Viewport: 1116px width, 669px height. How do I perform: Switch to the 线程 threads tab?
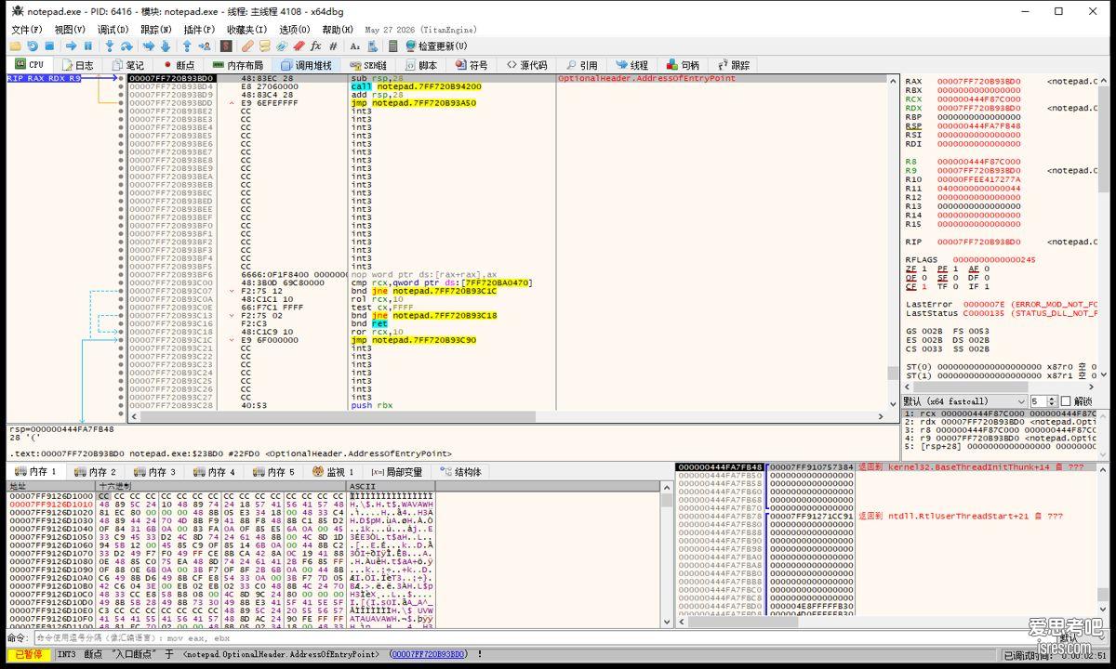click(x=631, y=65)
